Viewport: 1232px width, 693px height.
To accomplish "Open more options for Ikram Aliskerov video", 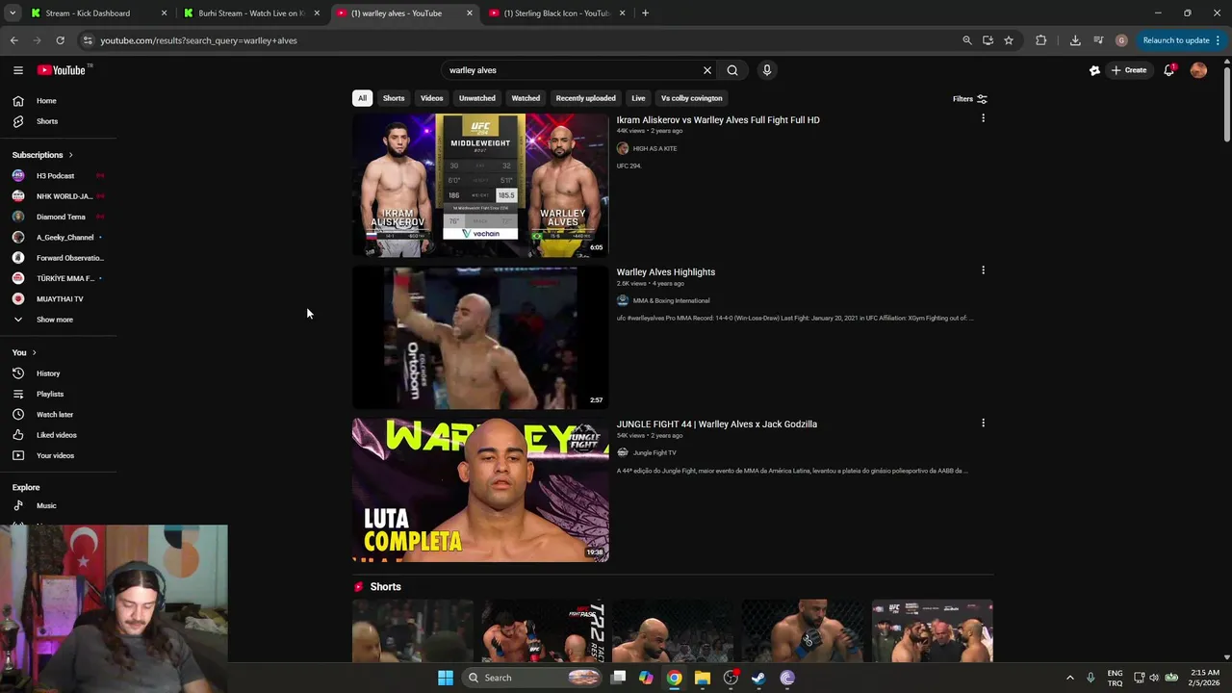I will [x=983, y=118].
